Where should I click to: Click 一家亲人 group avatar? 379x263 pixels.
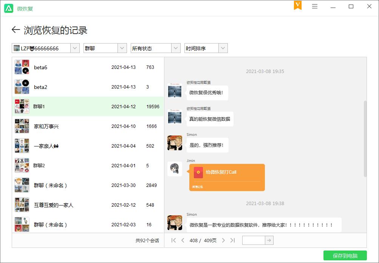pyautogui.click(x=22, y=146)
